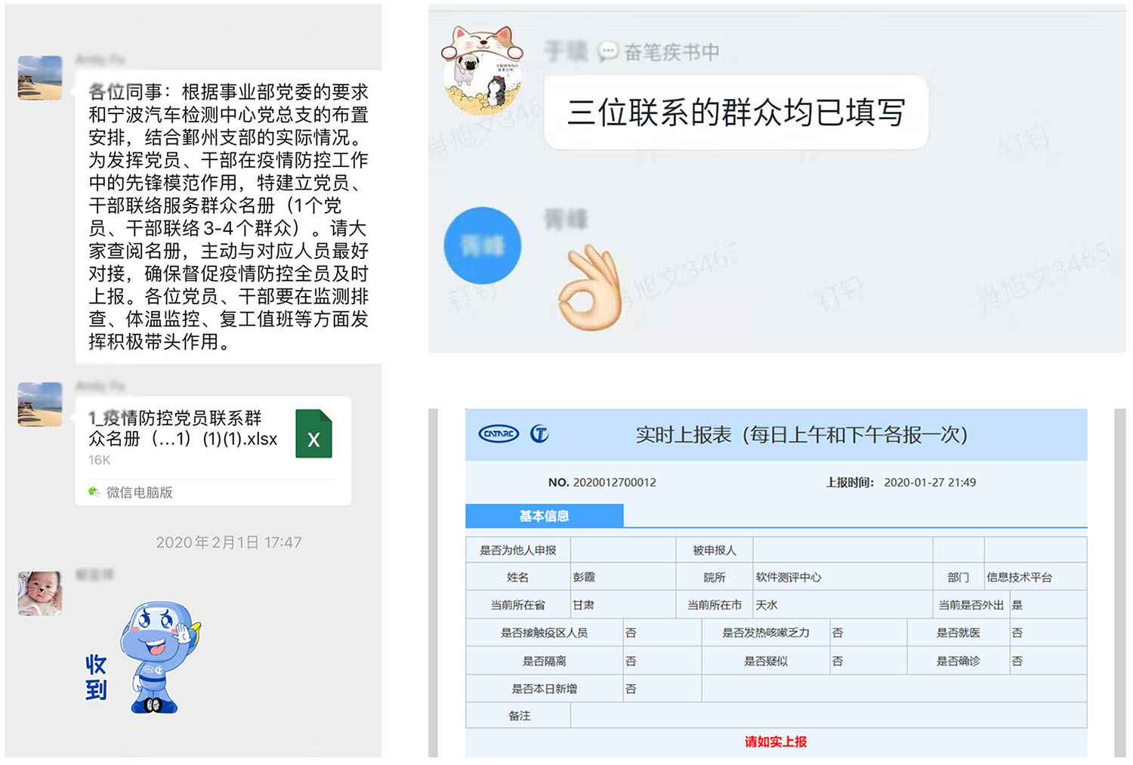This screenshot has height=765, width=1133.
Task: Click the 被申报人 empty field
Action: pyautogui.click(x=842, y=550)
